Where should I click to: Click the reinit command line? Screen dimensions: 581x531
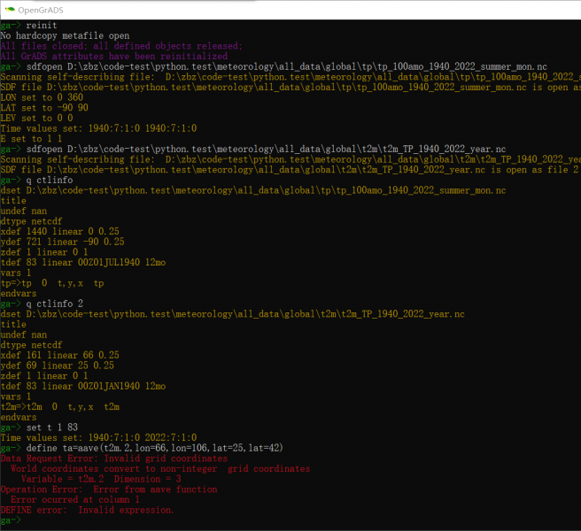(x=41, y=26)
